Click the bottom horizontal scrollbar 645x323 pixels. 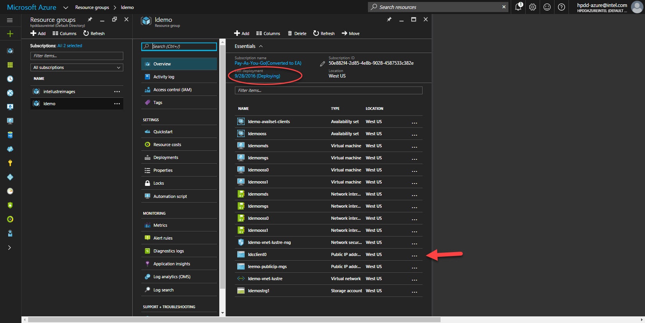tap(234, 319)
